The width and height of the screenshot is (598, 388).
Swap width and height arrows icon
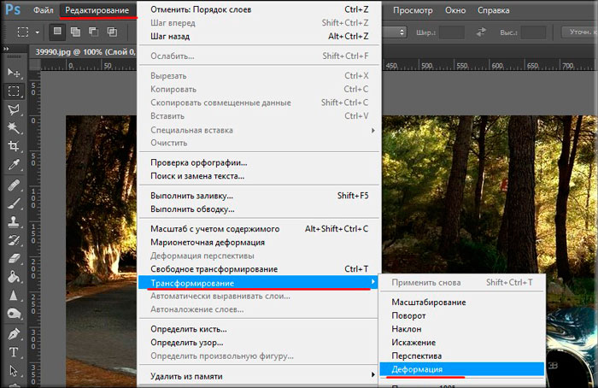coord(481,32)
